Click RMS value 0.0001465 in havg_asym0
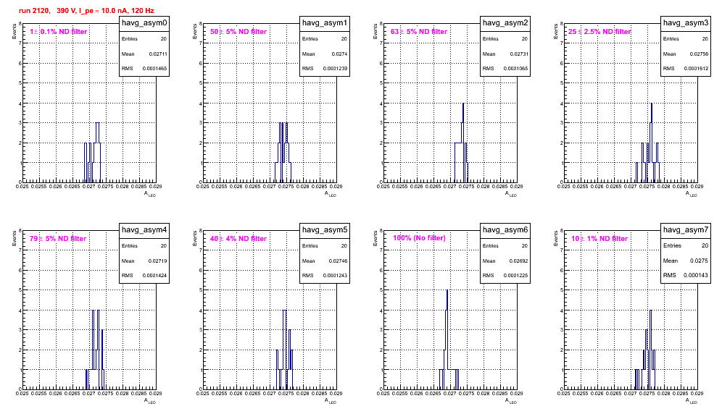 [x=154, y=69]
